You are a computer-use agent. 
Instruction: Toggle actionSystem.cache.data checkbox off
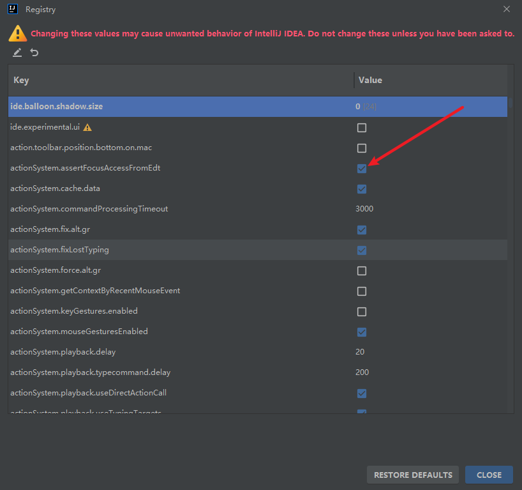click(362, 189)
